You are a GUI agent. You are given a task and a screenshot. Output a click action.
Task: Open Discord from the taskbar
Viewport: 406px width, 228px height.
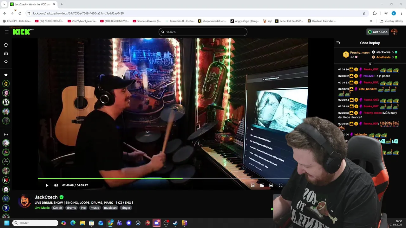coord(156,223)
